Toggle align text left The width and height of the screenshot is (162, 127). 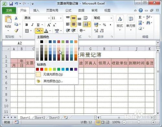pyautogui.click(x=68, y=24)
